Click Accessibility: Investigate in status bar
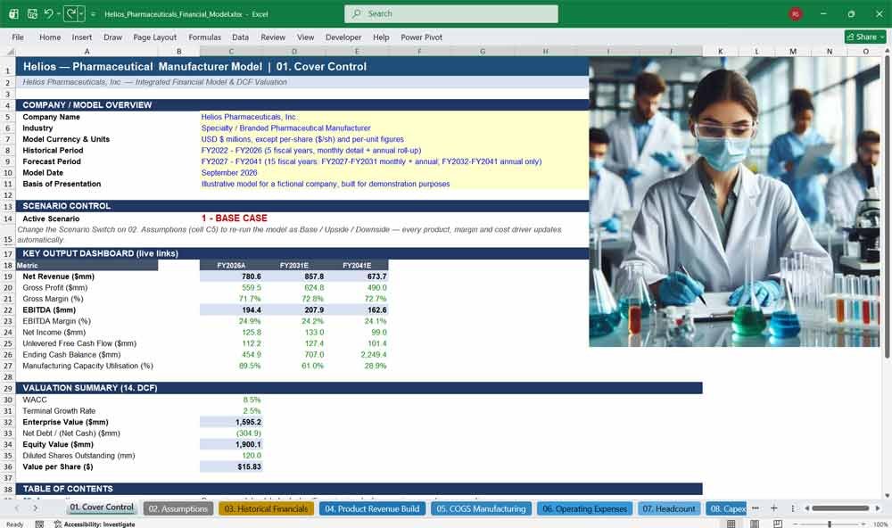This screenshot has width=892, height=528. point(95,524)
